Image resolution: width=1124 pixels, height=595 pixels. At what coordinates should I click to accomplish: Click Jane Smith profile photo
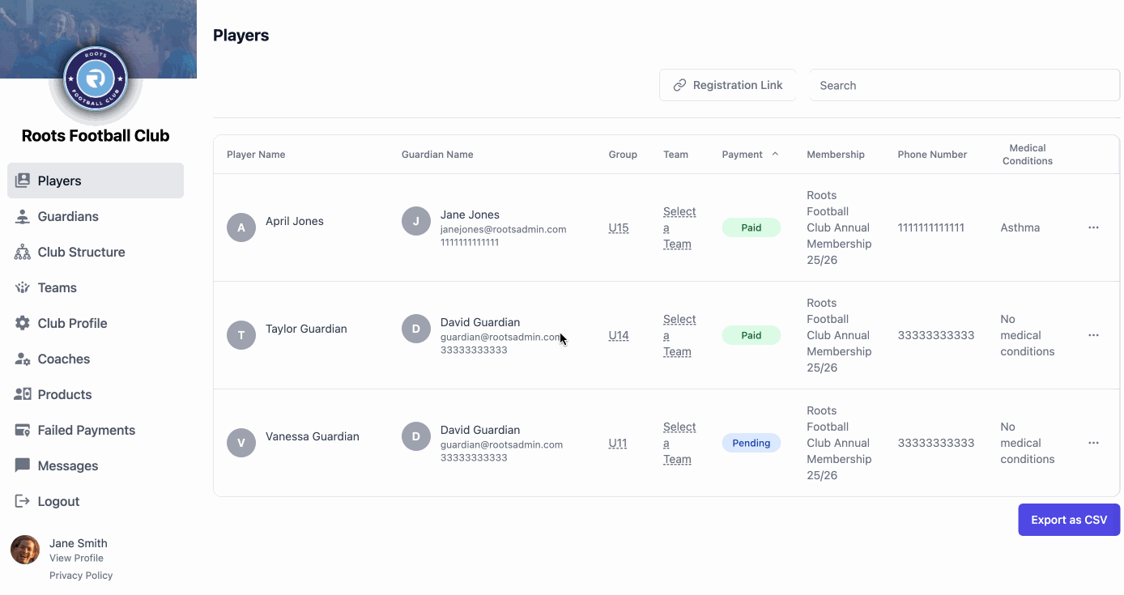point(25,550)
